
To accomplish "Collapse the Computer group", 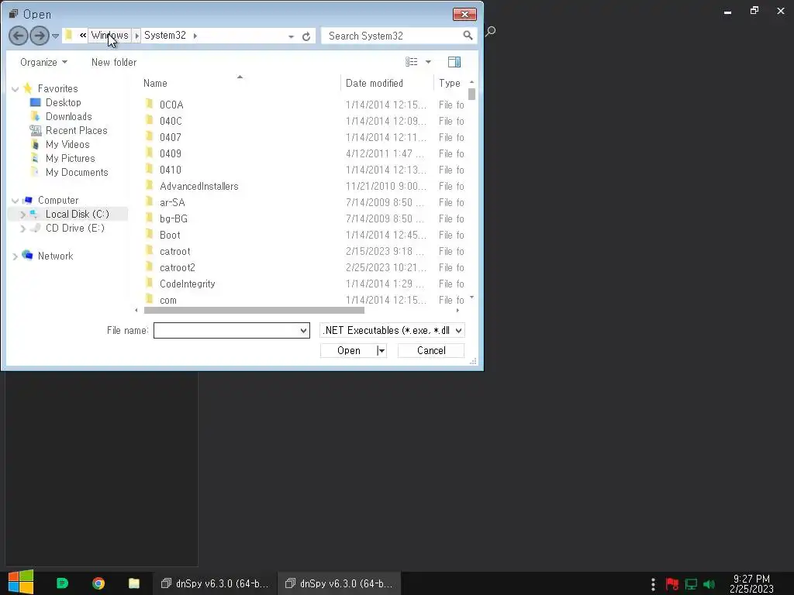I will pyautogui.click(x=16, y=201).
